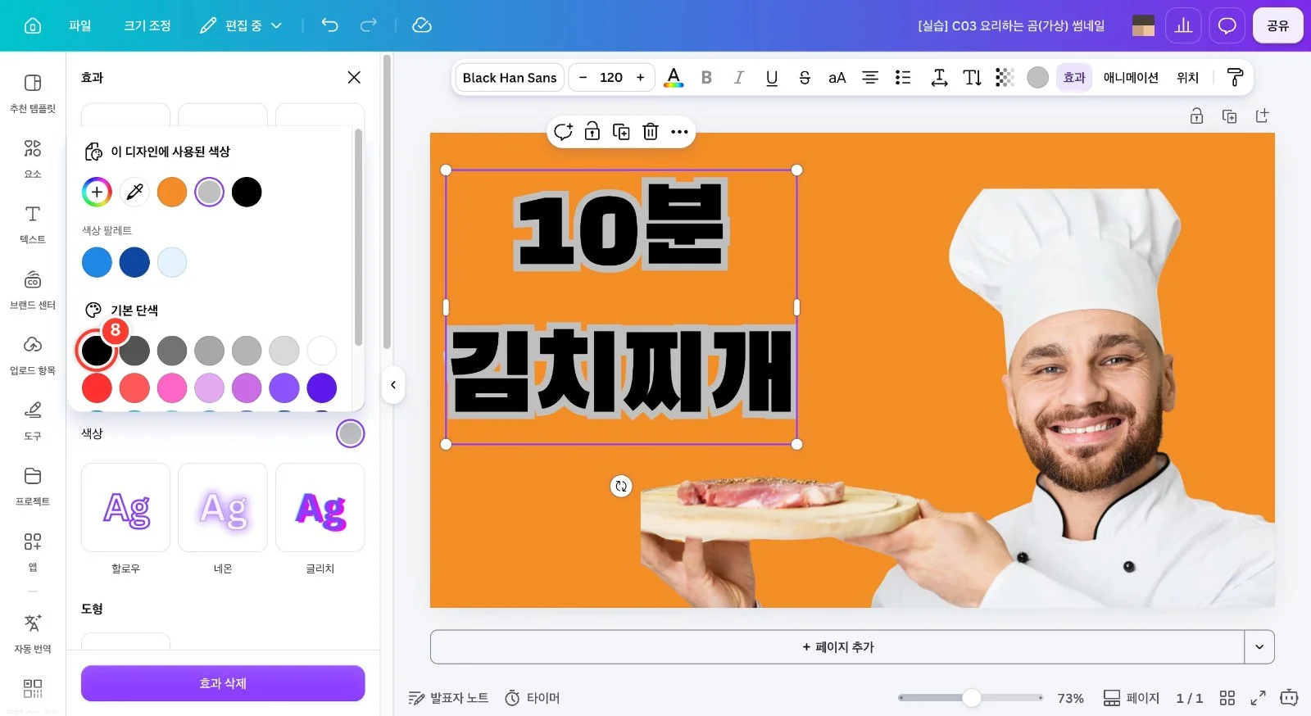Open the 위치 tab
This screenshot has width=1311, height=716.
1188,78
